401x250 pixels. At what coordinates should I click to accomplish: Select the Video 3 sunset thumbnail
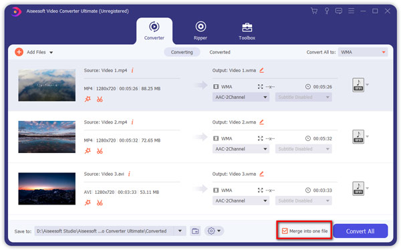point(47,189)
